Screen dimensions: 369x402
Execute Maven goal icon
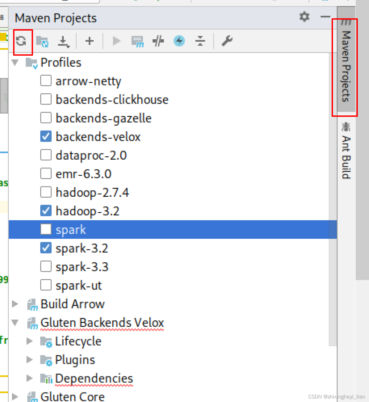[x=137, y=41]
